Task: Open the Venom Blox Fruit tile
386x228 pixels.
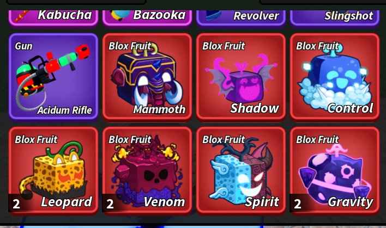Action: click(147, 170)
